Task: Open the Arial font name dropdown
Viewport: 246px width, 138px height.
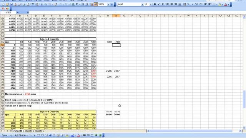Action: tap(143, 4)
